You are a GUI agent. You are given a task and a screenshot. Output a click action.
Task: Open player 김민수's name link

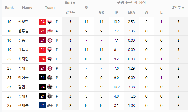(23, 87)
